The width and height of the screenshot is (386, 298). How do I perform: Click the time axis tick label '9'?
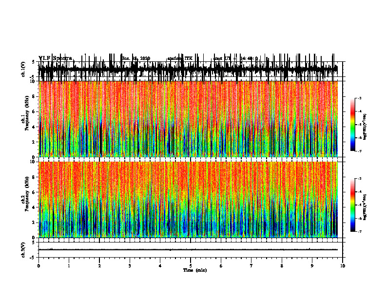point(312,266)
